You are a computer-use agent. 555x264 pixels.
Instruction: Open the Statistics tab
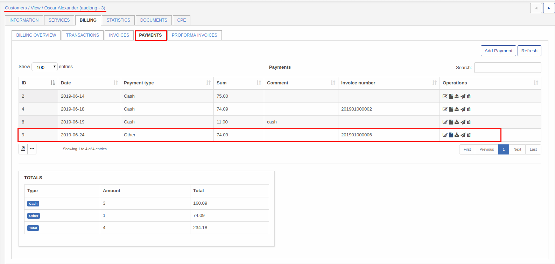pyautogui.click(x=118, y=20)
